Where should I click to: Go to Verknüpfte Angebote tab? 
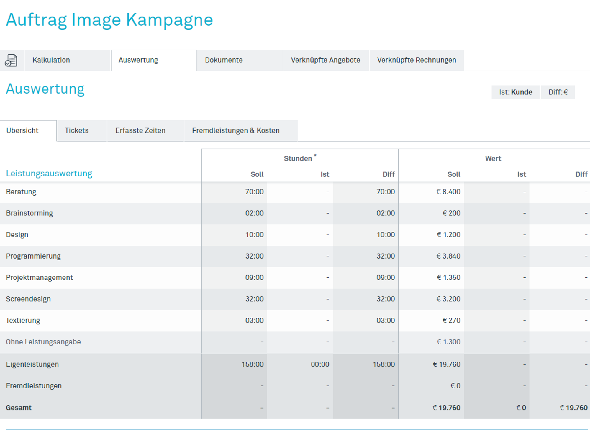[326, 60]
